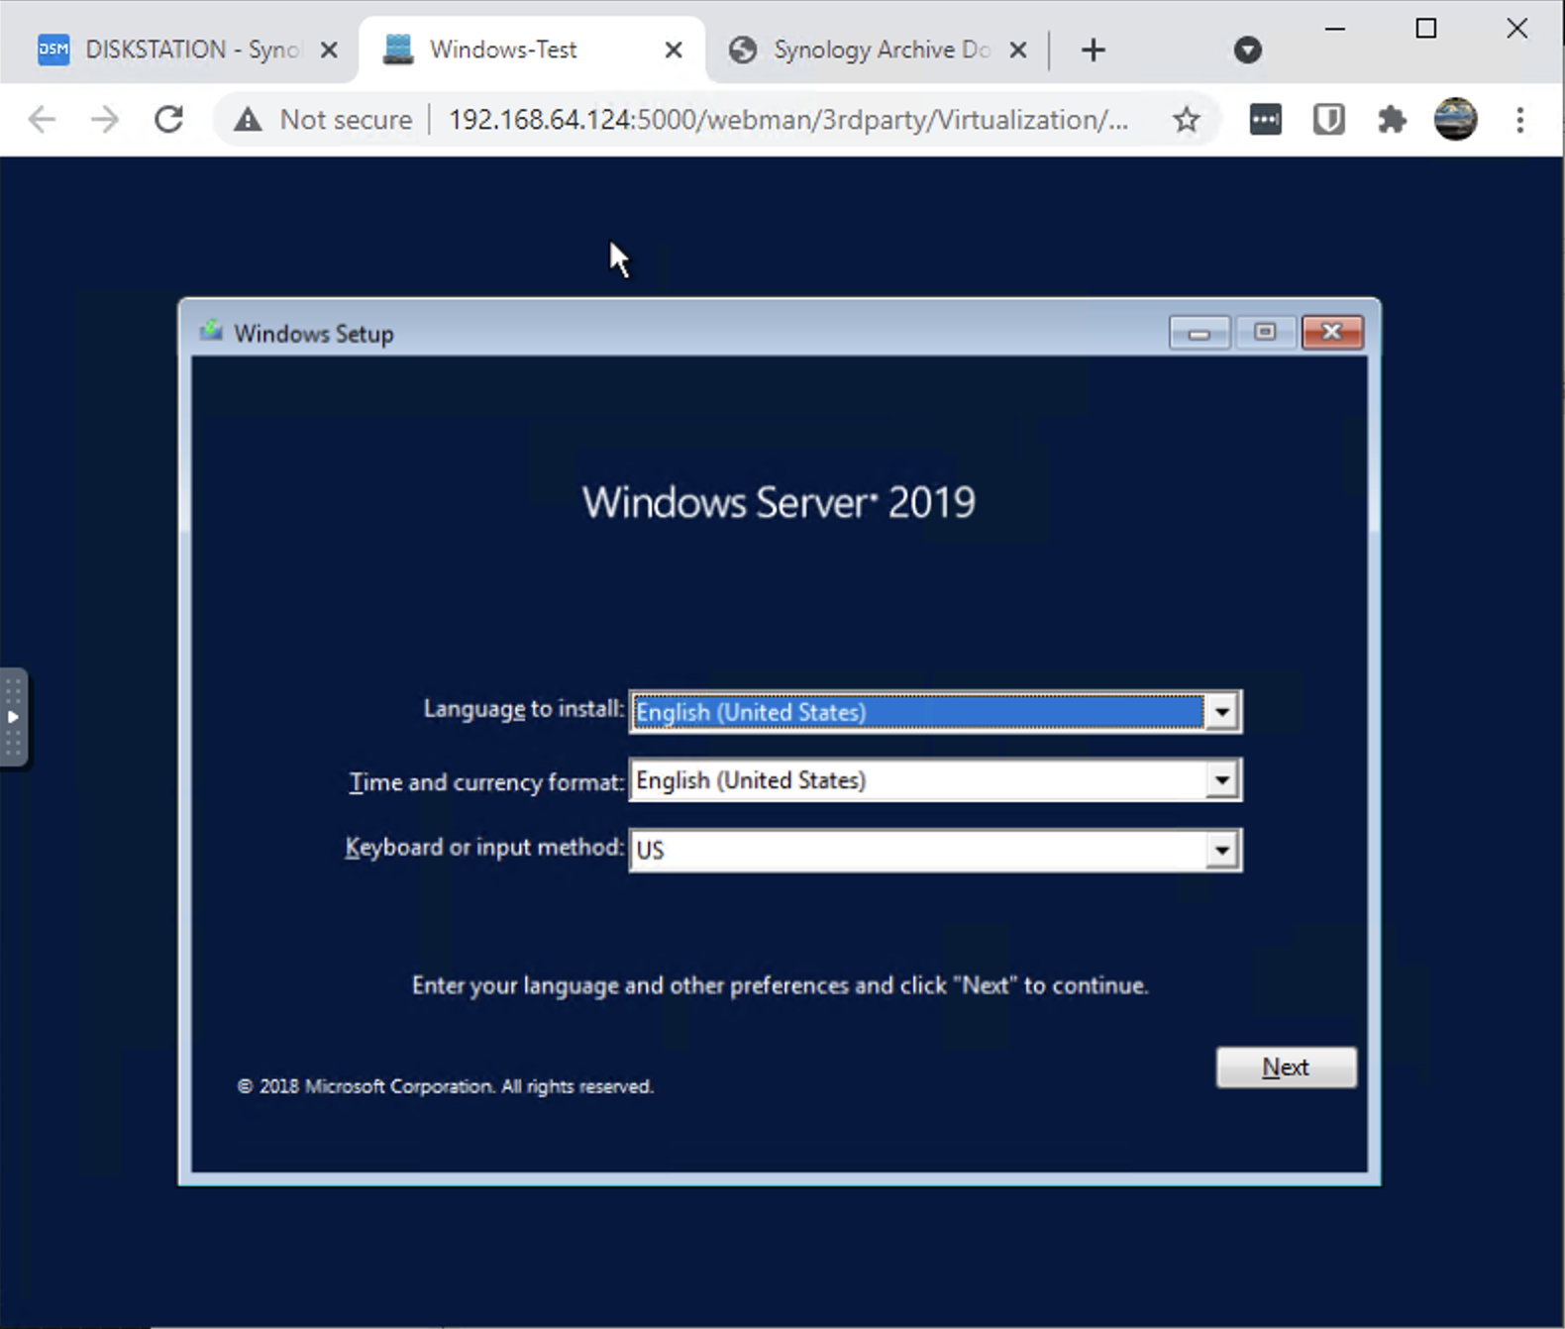This screenshot has height=1329, width=1565.
Task: Minimize the Chrome browser window
Action: point(1335,29)
